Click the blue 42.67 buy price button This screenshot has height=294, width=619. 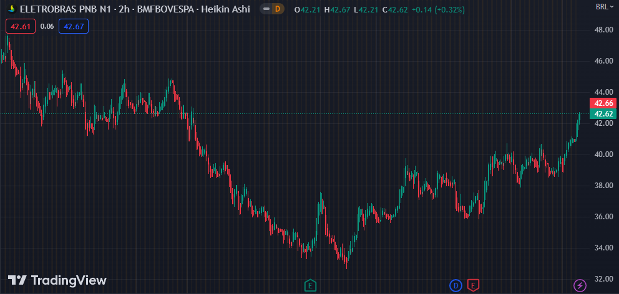(x=74, y=26)
